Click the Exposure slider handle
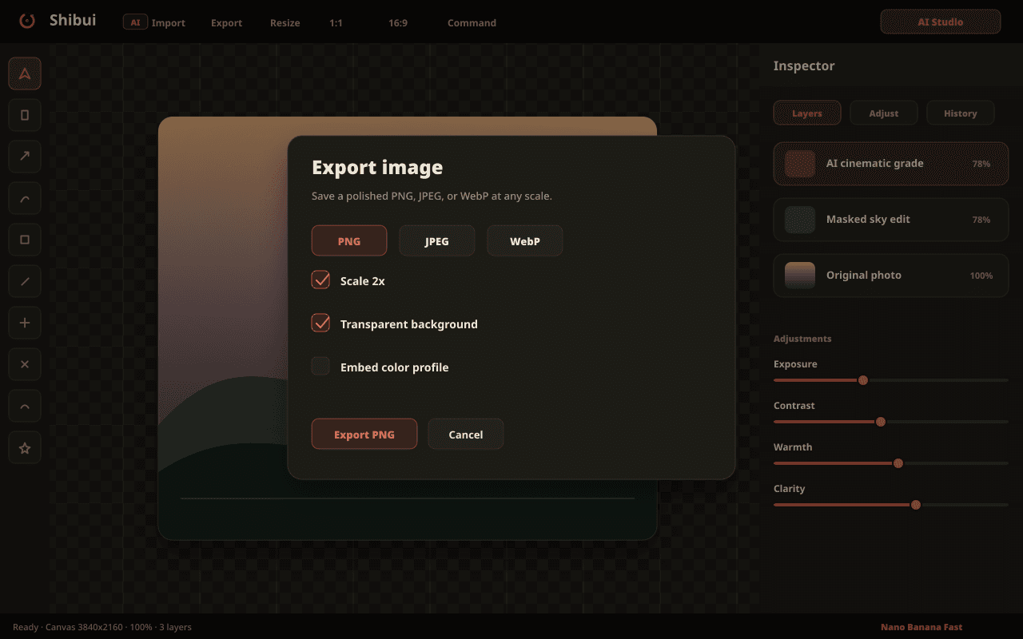This screenshot has width=1023, height=639. [863, 380]
